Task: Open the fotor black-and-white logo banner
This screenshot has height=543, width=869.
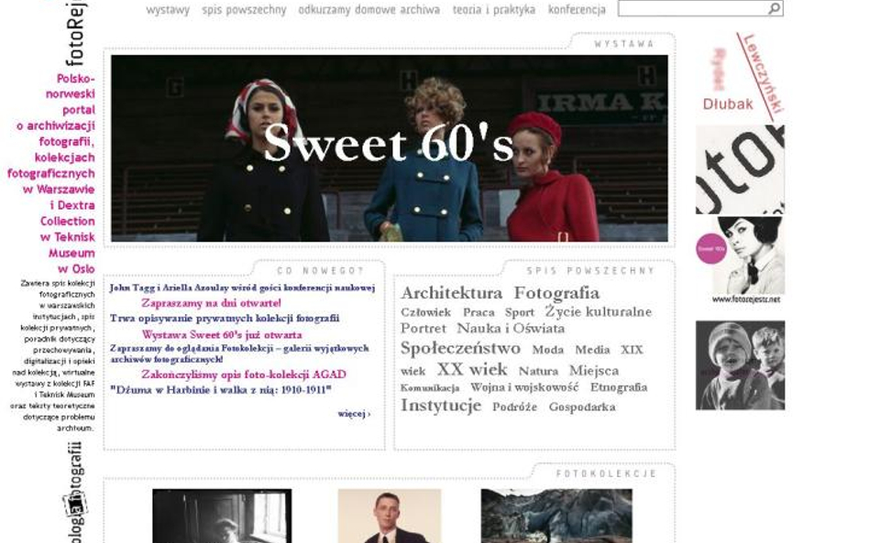Action: tap(741, 169)
